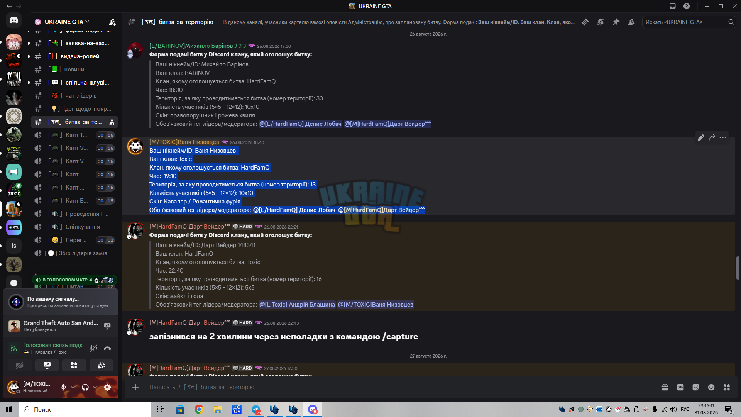Open the заявка-на-зах channel

pos(74,43)
